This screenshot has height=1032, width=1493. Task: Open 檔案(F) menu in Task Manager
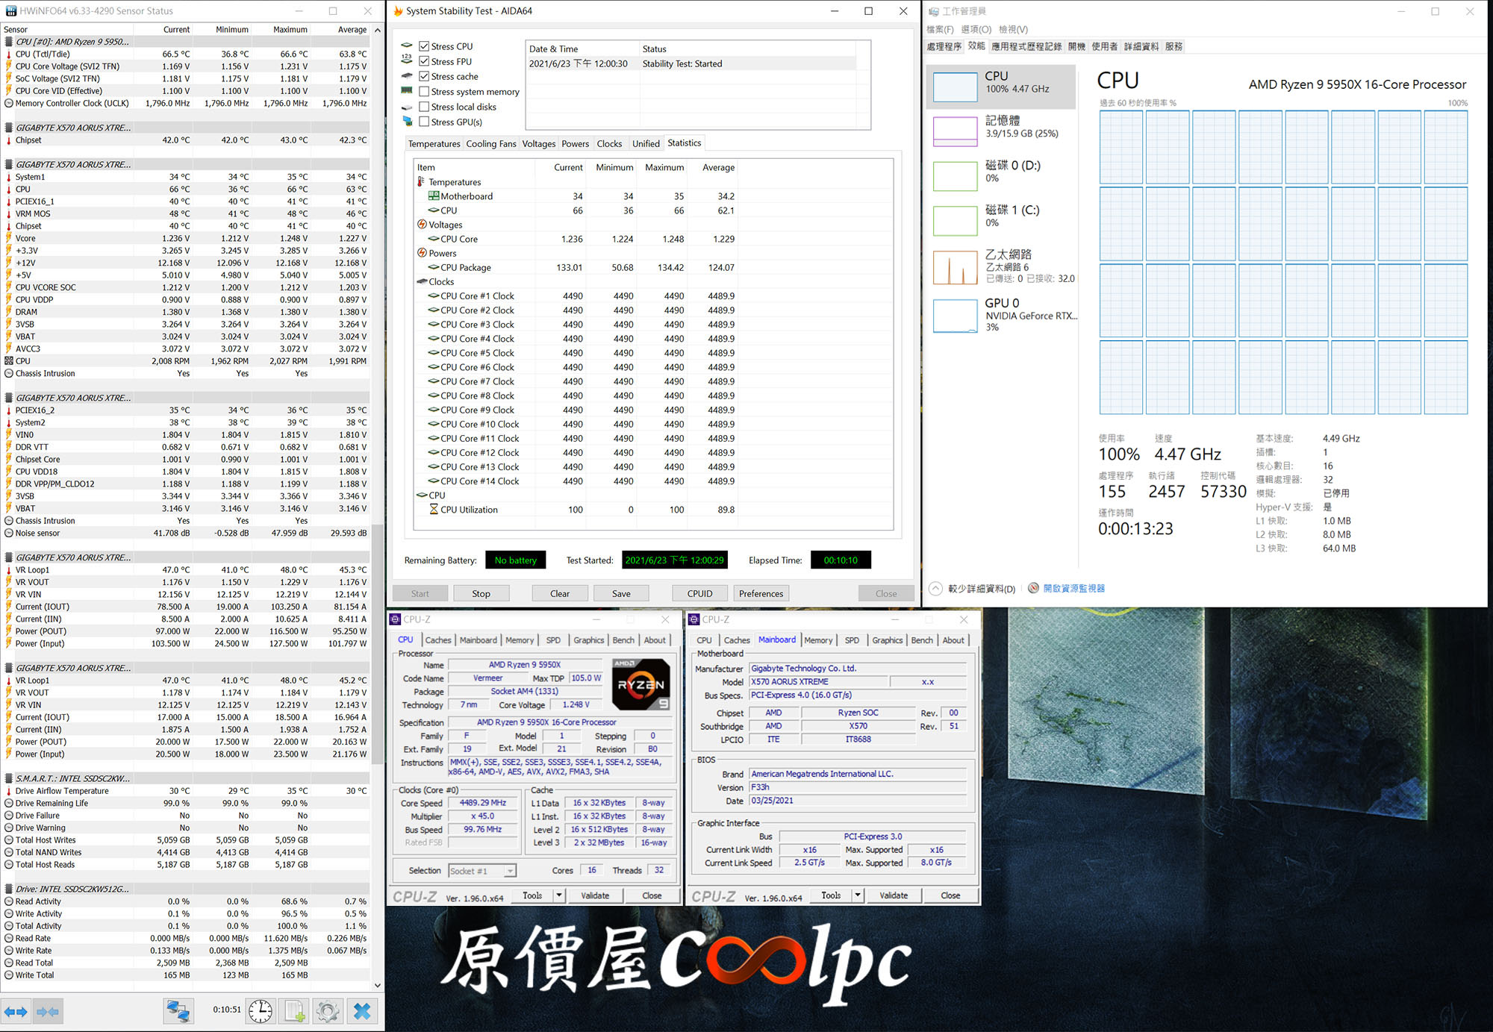pos(940,29)
